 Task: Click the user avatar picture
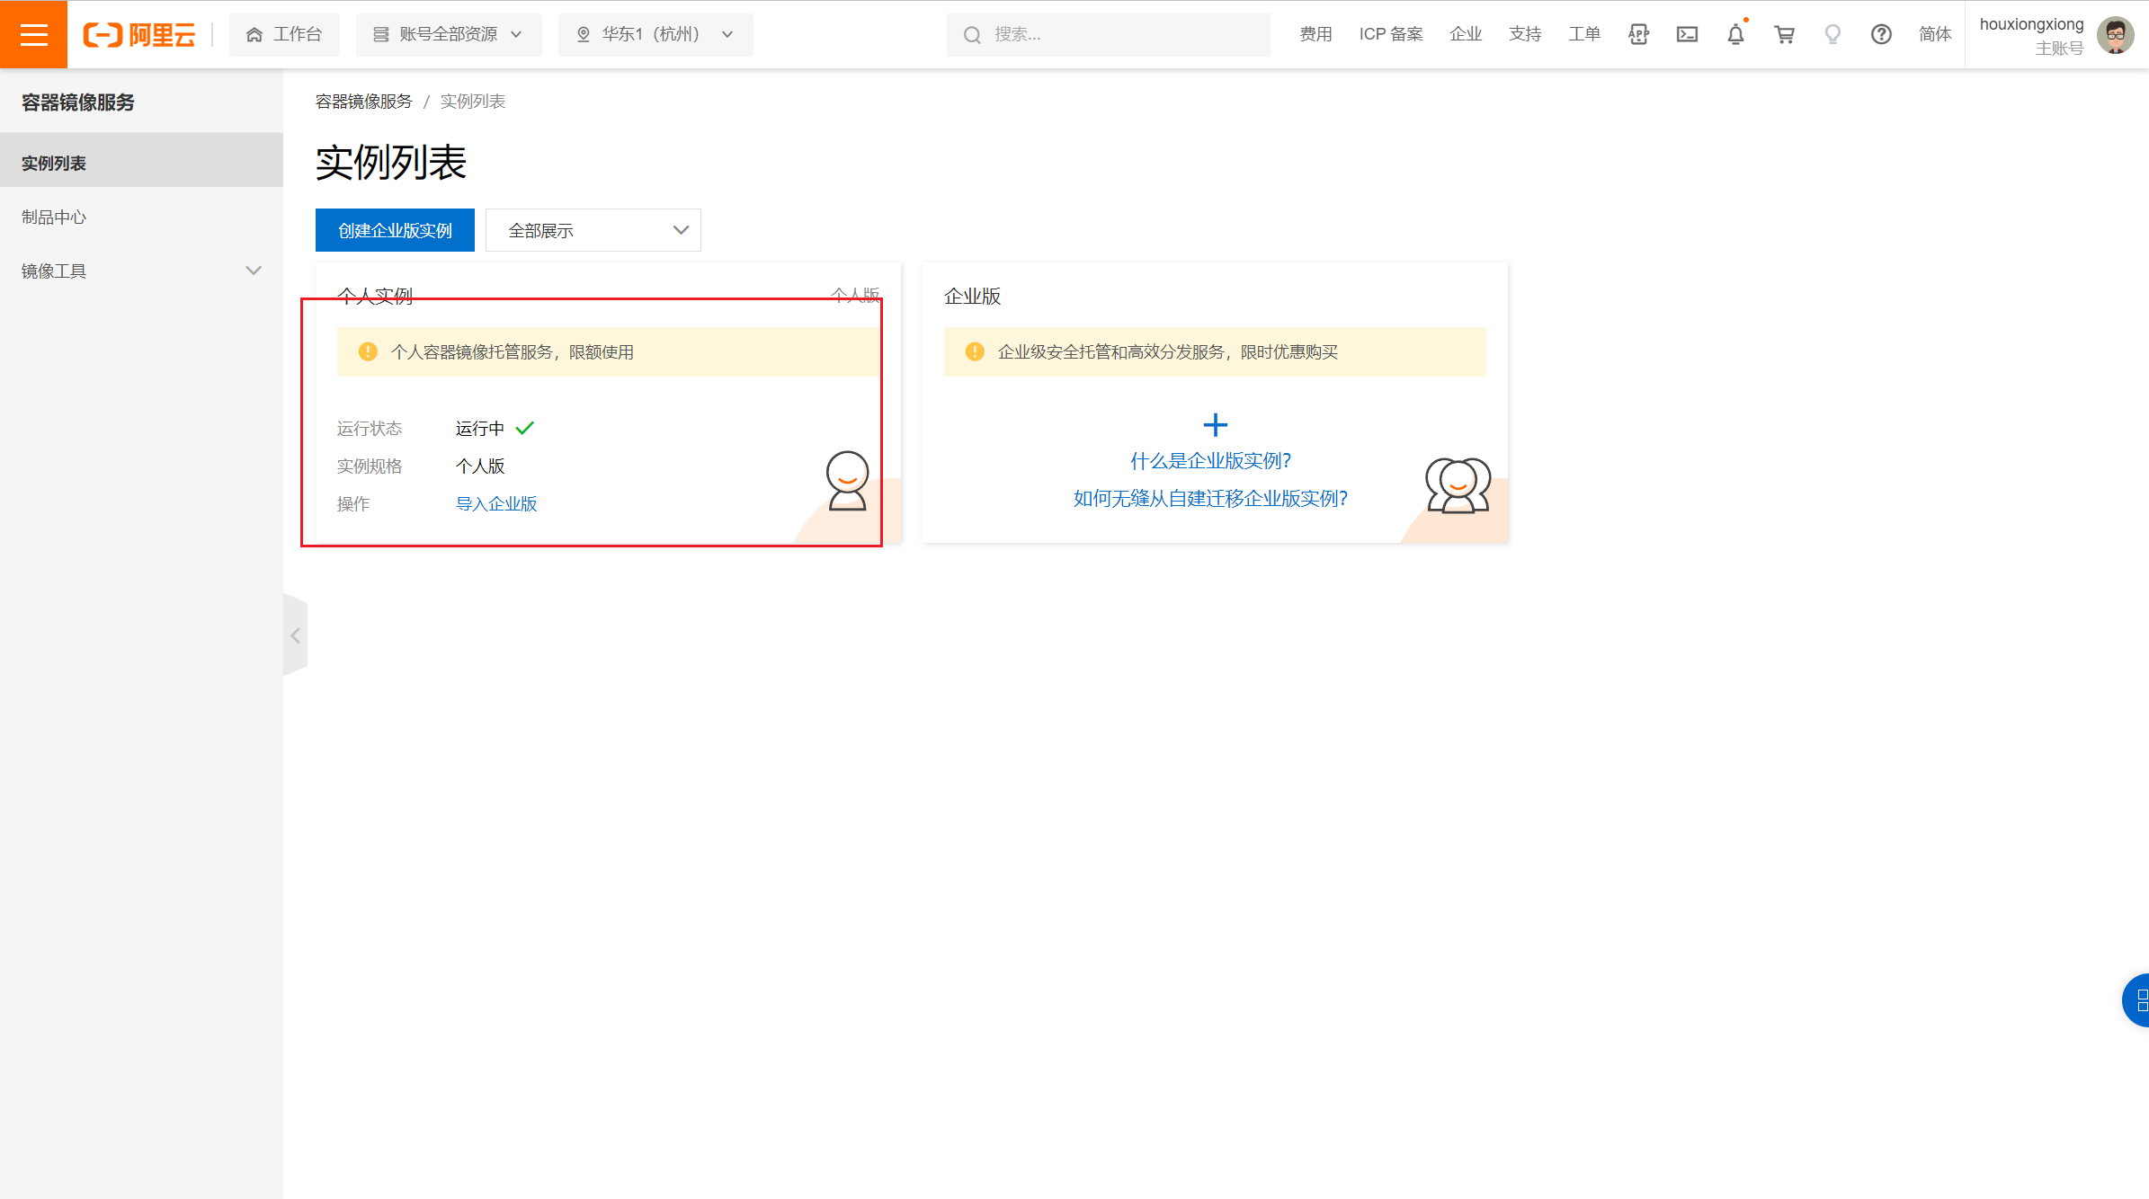click(2115, 35)
